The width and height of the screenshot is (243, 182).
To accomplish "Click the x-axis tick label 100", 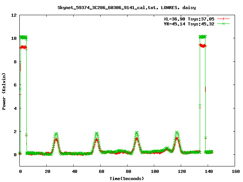I will 155,171.
